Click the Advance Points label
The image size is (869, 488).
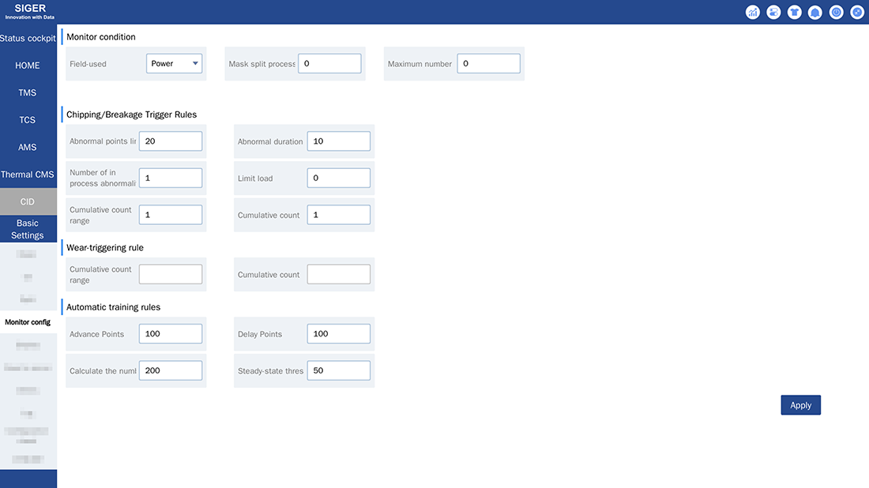(x=96, y=334)
